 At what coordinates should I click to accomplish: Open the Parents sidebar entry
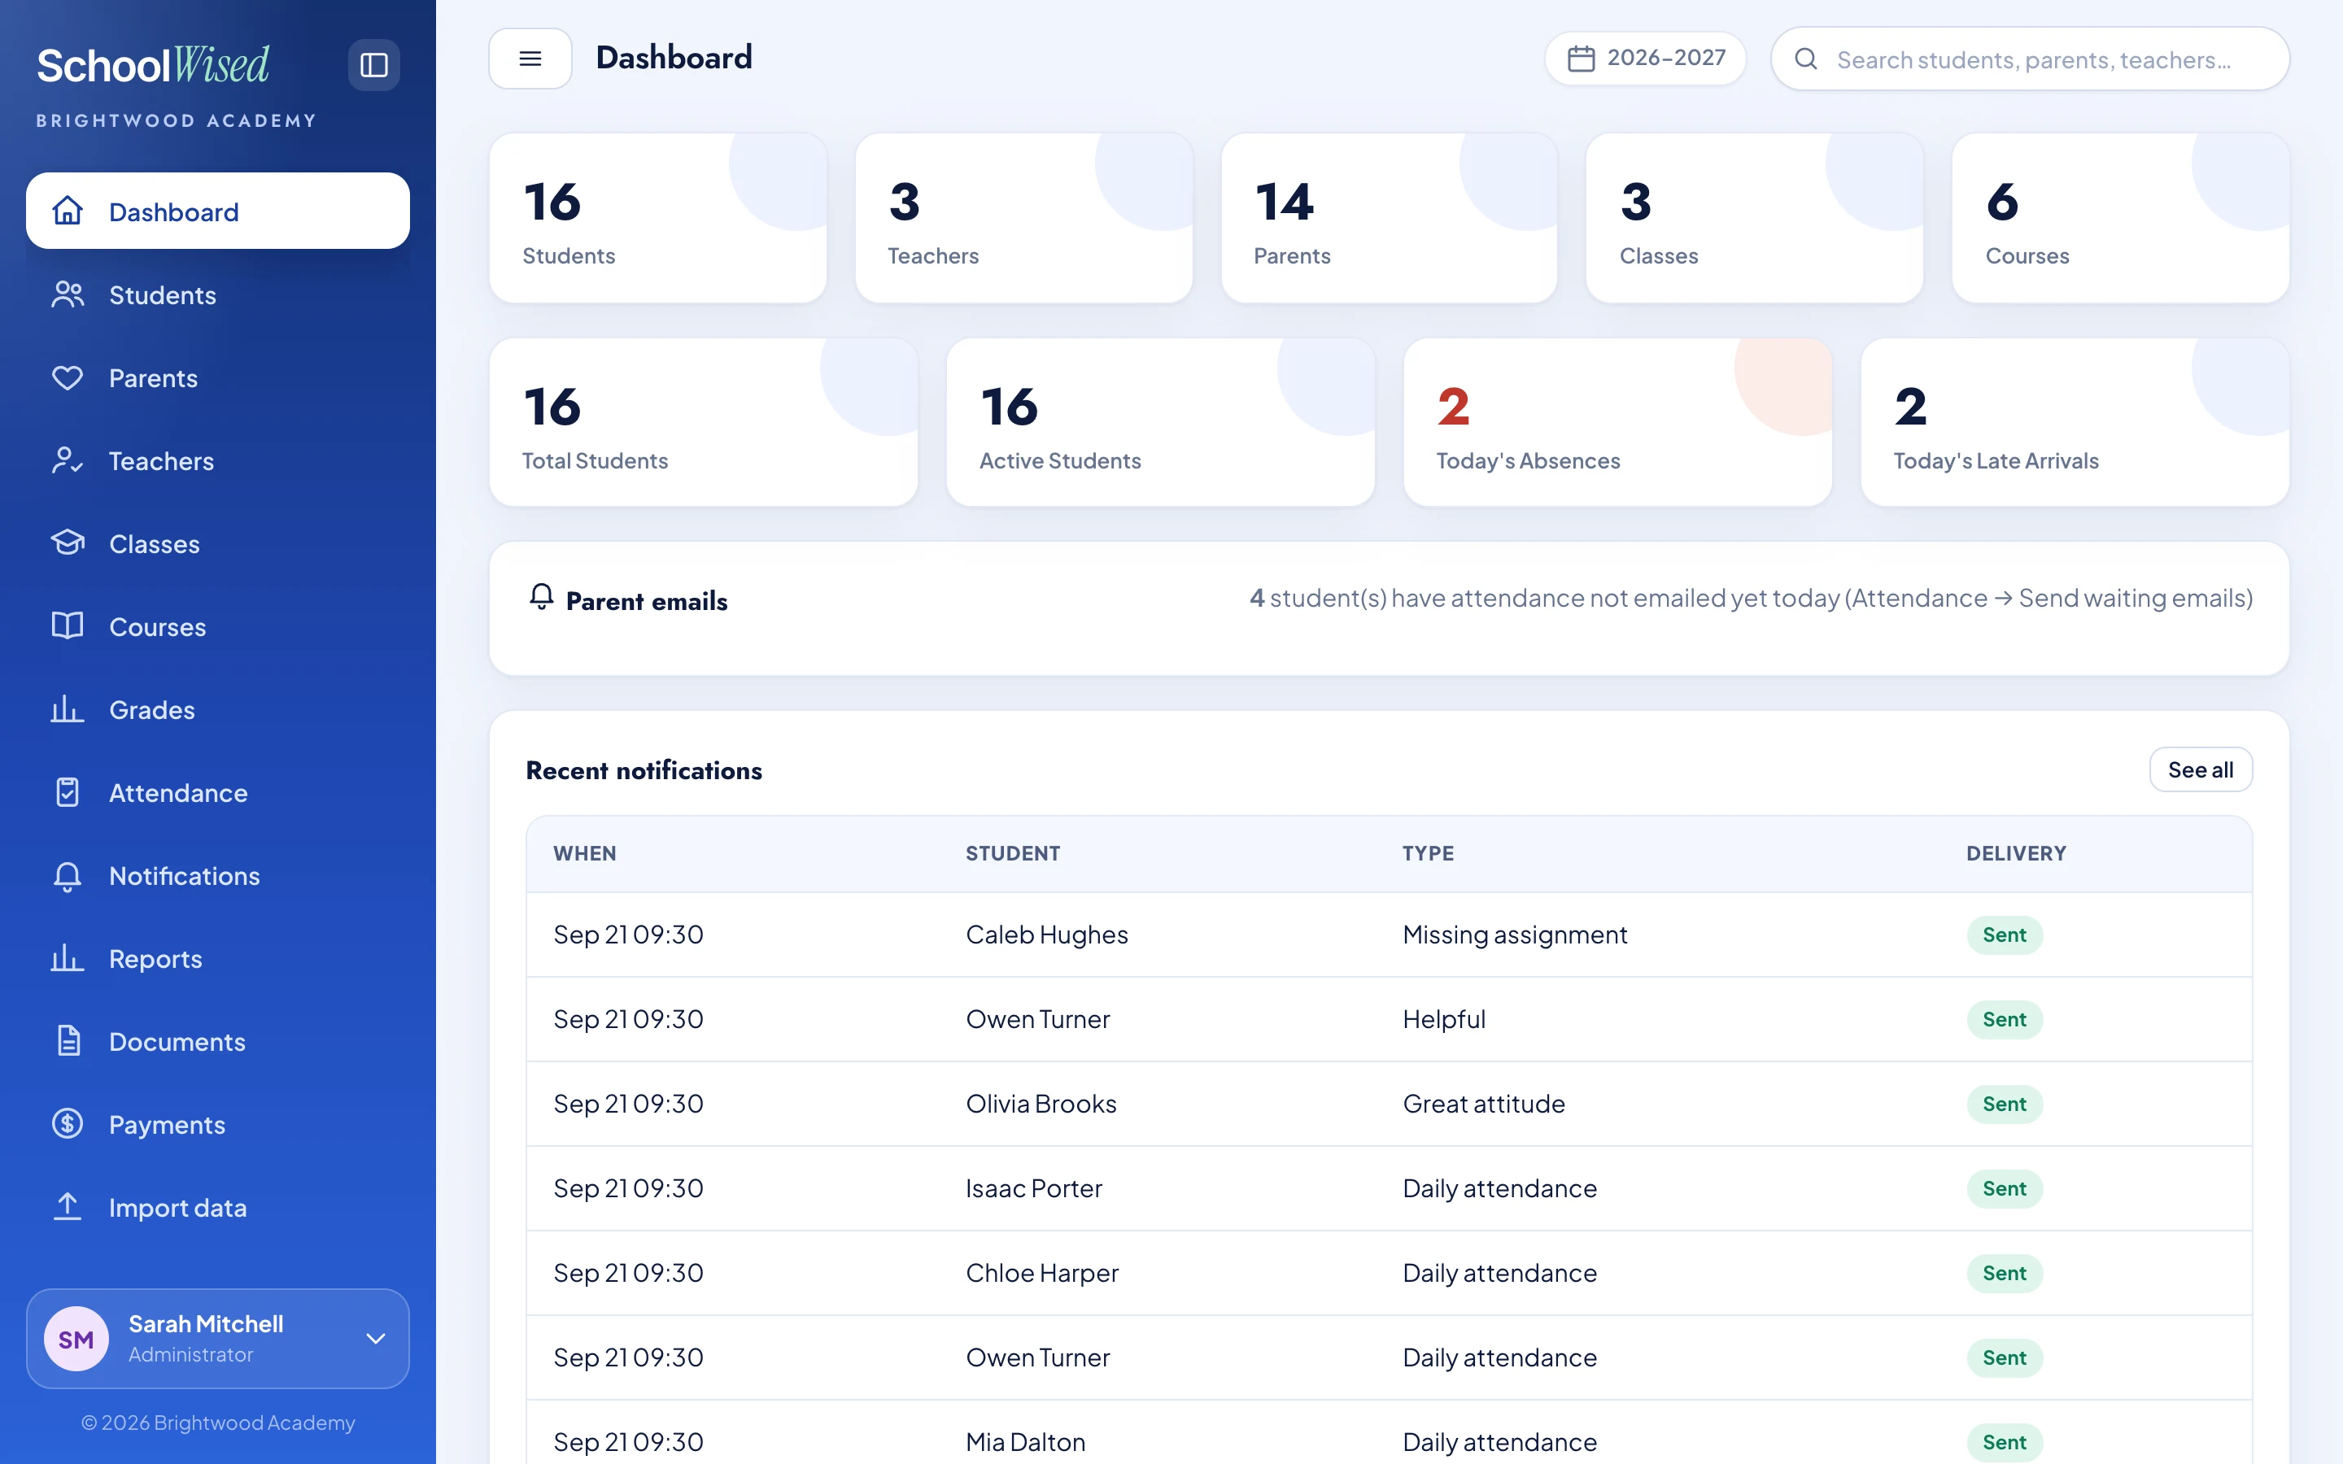point(218,377)
